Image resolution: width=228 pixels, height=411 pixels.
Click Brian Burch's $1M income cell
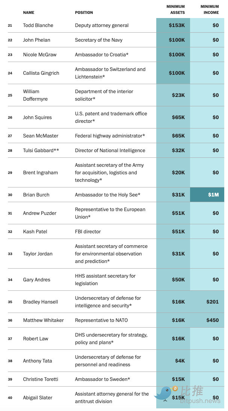[x=207, y=195]
